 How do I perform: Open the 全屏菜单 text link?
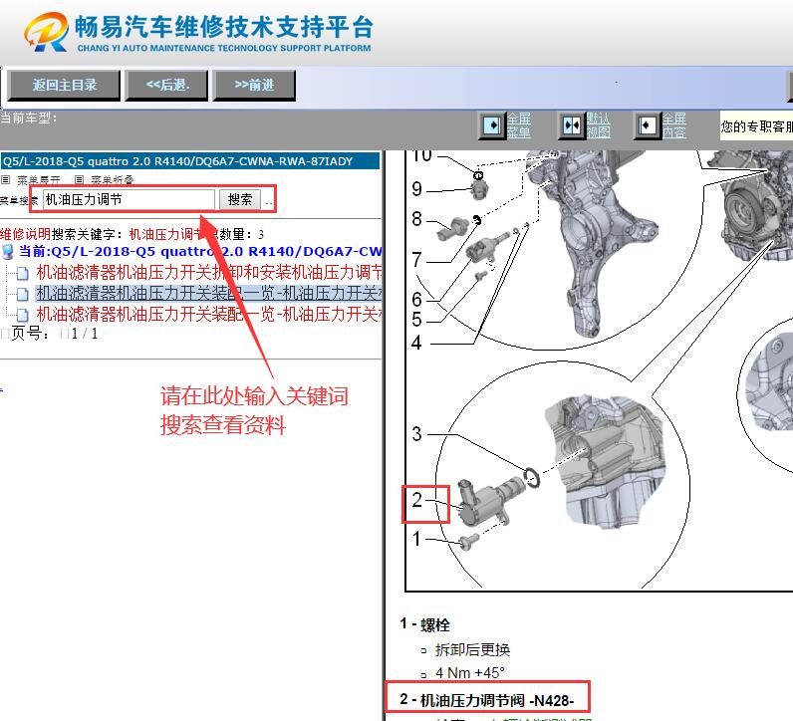519,125
